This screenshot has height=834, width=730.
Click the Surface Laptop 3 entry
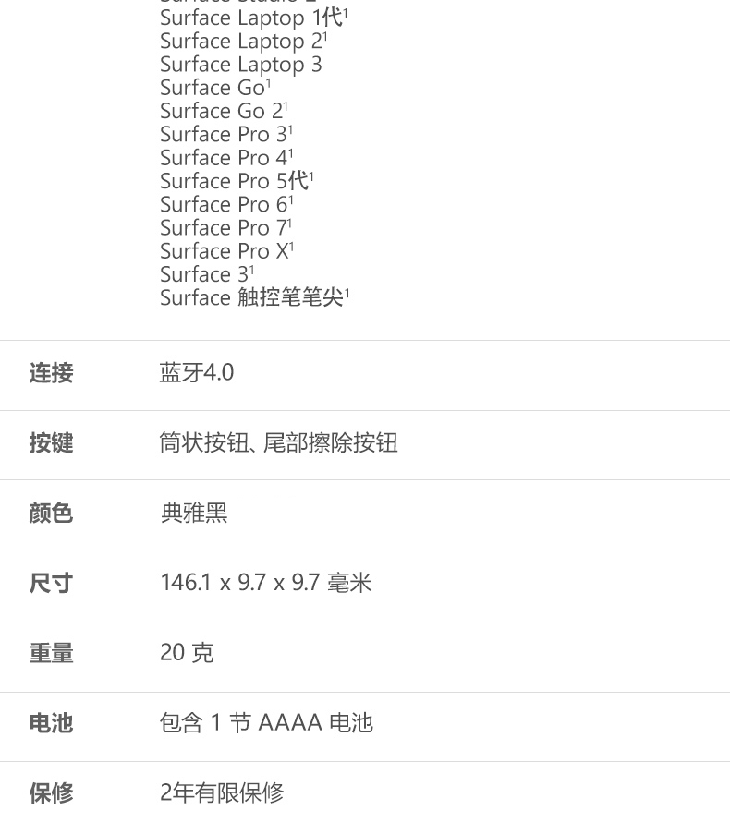[241, 65]
